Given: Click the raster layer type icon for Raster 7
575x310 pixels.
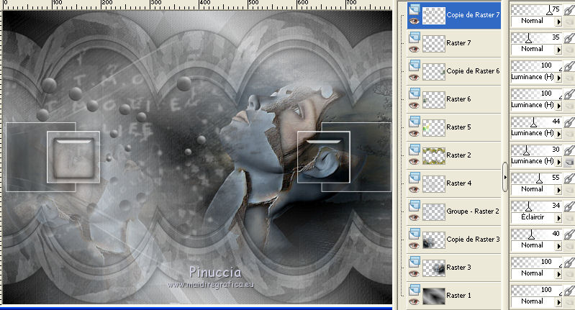Looking at the screenshot, I should tap(414, 38).
